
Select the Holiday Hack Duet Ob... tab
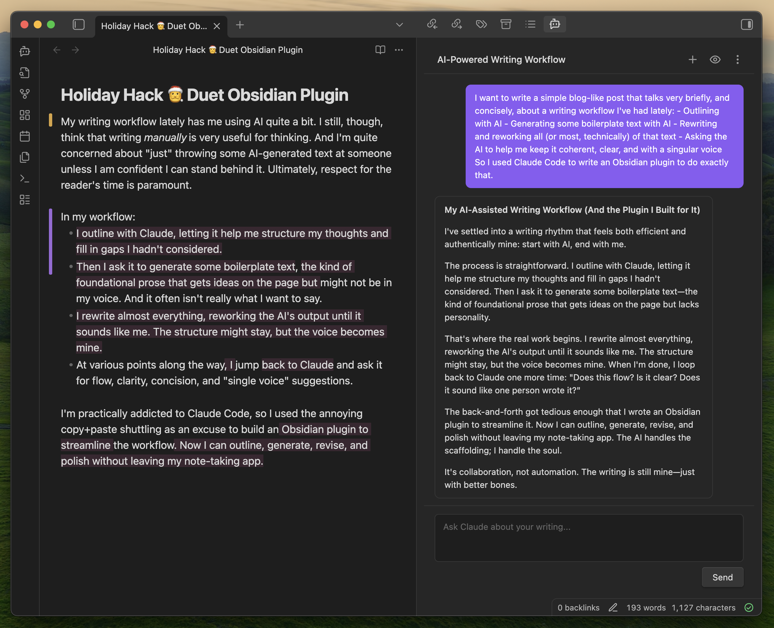(x=154, y=26)
